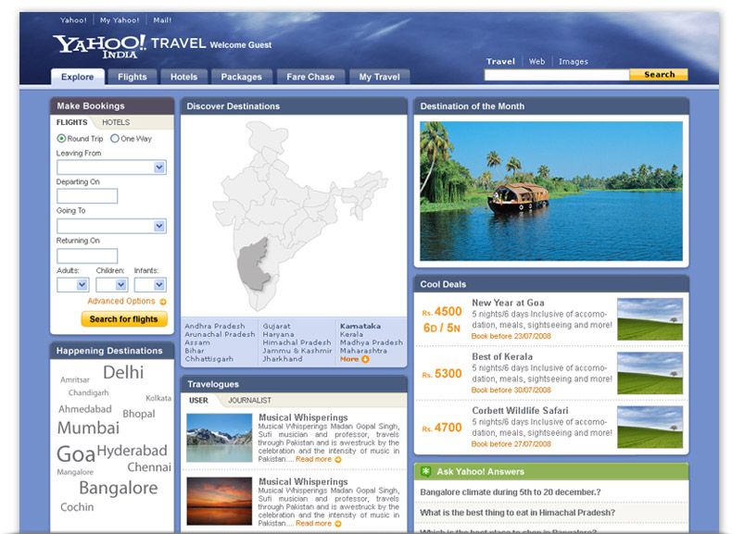Click Book before 23/07/2008 text

(x=511, y=336)
